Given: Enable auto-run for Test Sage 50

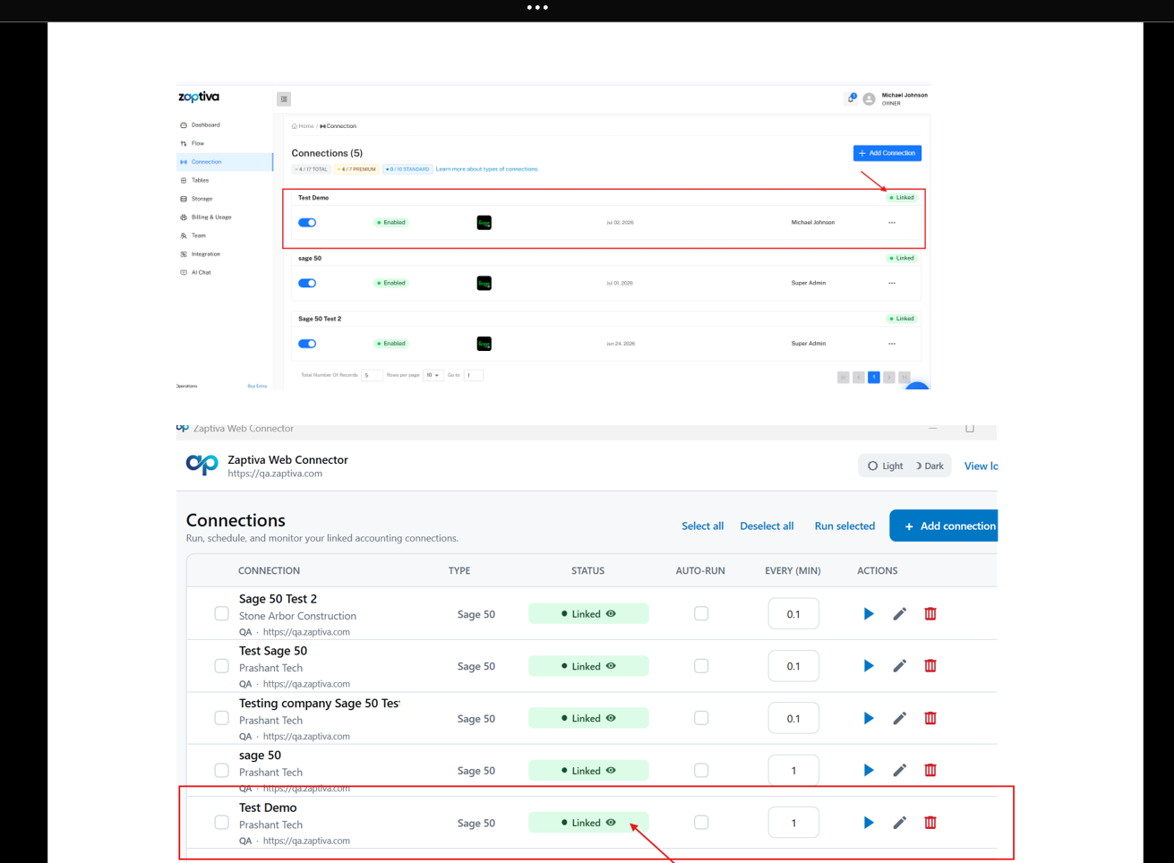Looking at the screenshot, I should click(701, 666).
